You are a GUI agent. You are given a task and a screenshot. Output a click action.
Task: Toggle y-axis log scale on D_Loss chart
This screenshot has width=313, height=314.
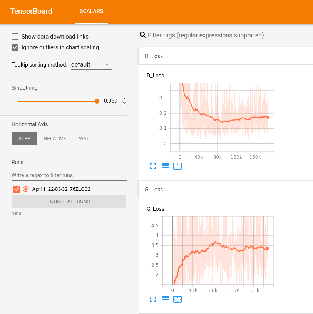165,166
